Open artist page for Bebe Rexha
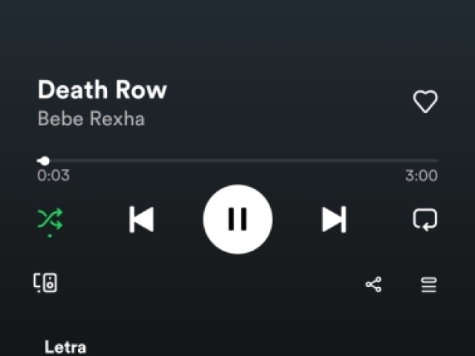475x356 pixels. (x=91, y=119)
